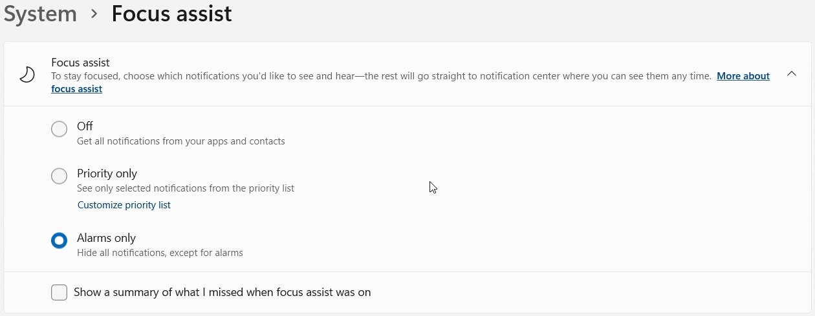Click 'See only selected notifications' description text
The height and width of the screenshot is (316, 815).
185,188
